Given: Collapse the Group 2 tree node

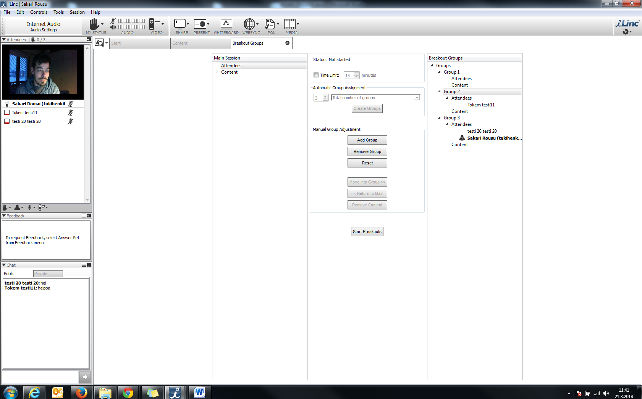Looking at the screenshot, I should pos(439,92).
